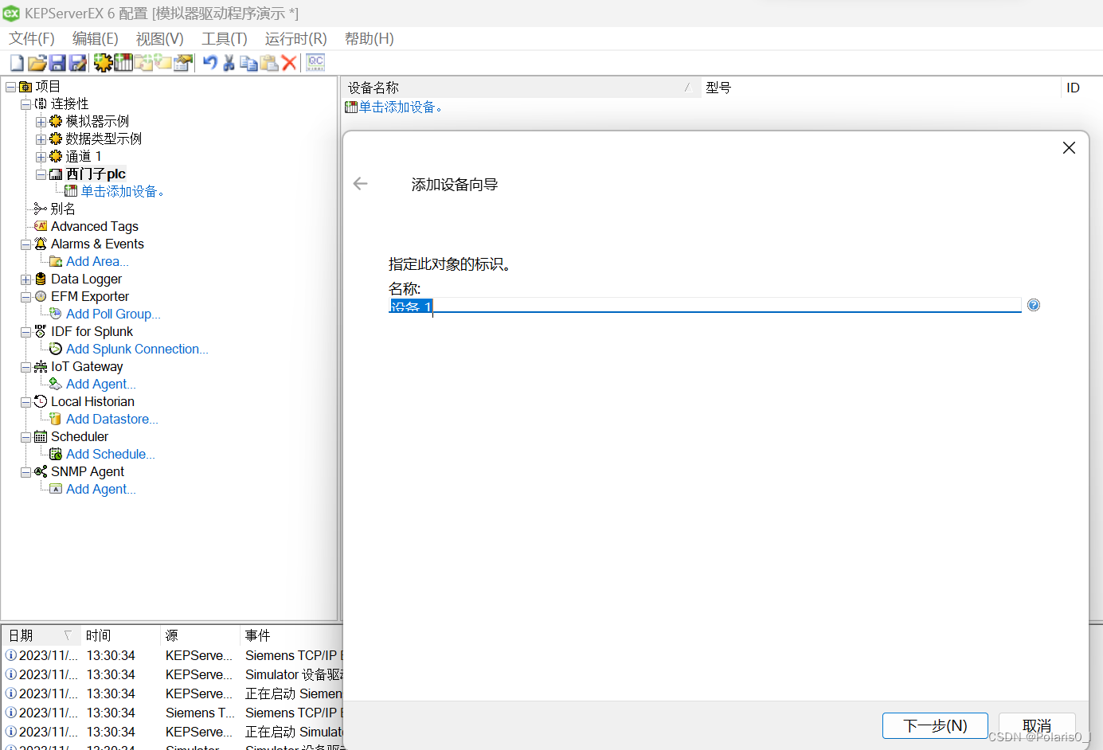This screenshot has height=750, width=1103.
Task: Open the 工具(T) menu
Action: (225, 38)
